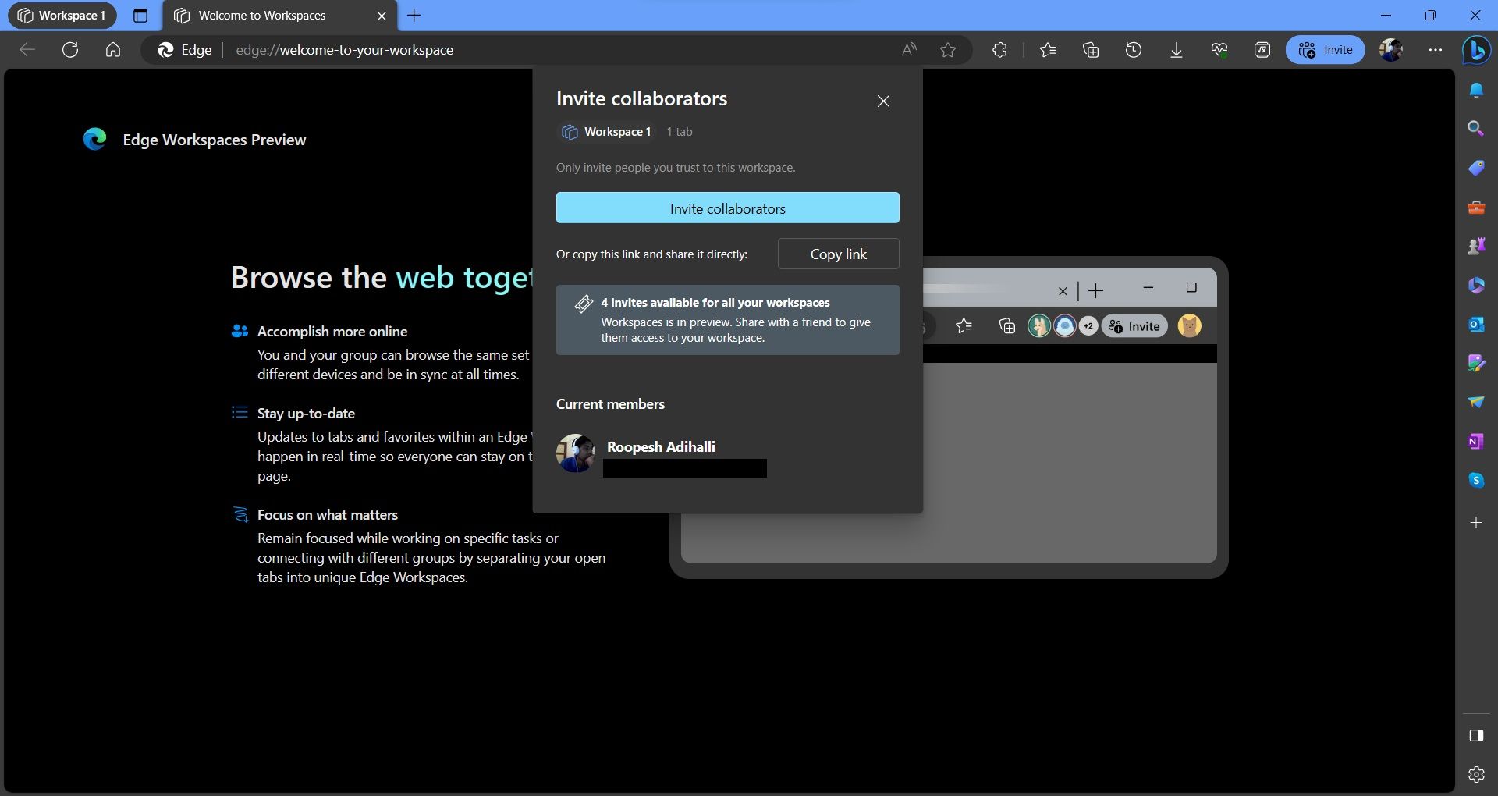Open the profile account menu
The height and width of the screenshot is (796, 1498).
click(x=1392, y=49)
